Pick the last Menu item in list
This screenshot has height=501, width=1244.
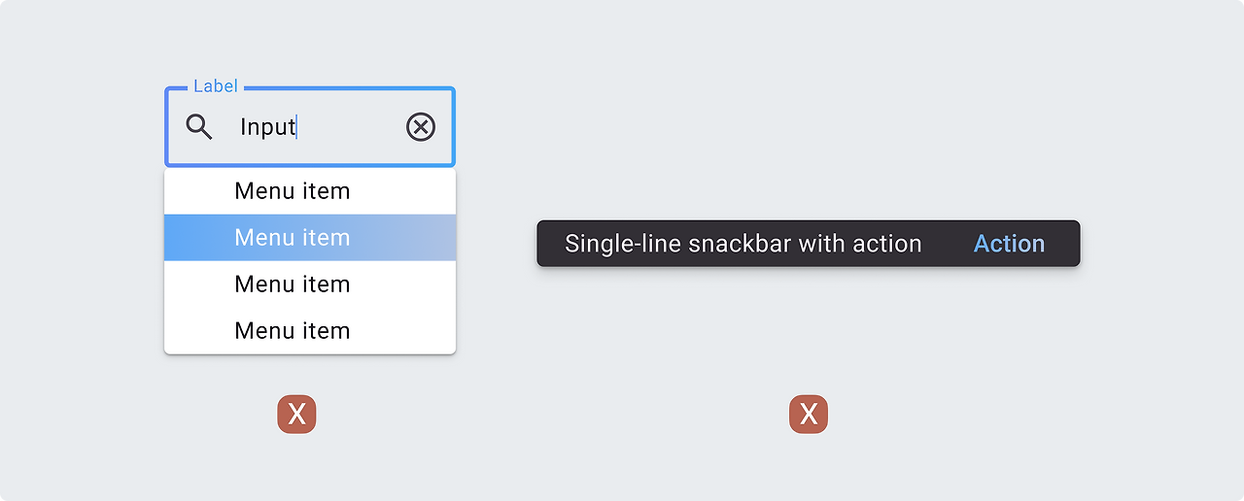coord(292,331)
